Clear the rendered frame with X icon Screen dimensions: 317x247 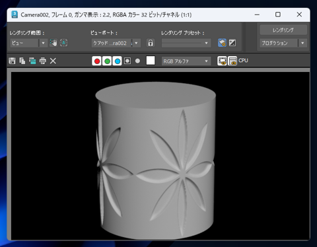pyautogui.click(x=53, y=61)
